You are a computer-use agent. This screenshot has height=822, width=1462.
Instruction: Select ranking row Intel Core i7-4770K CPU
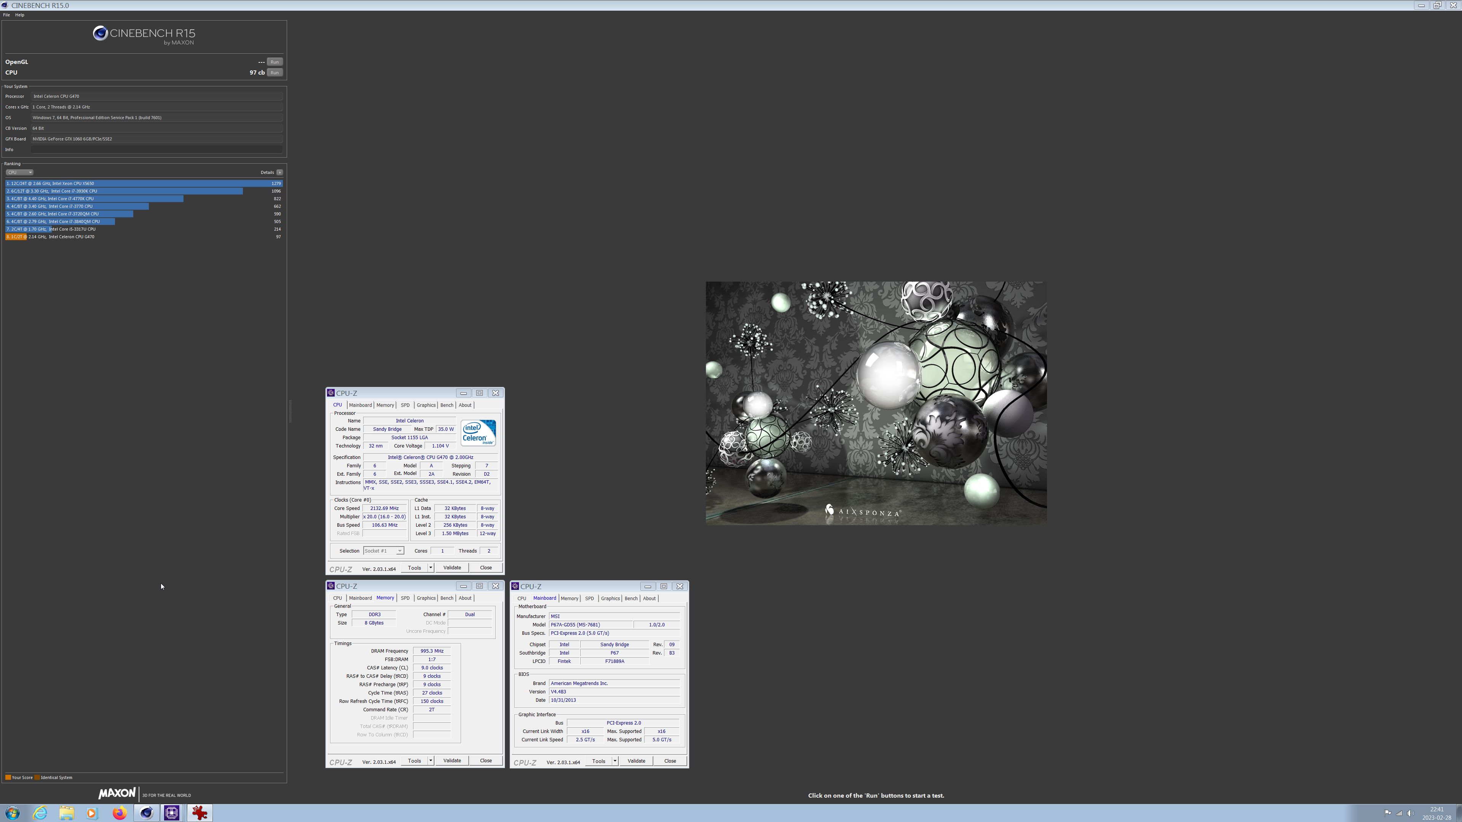pyautogui.click(x=144, y=199)
